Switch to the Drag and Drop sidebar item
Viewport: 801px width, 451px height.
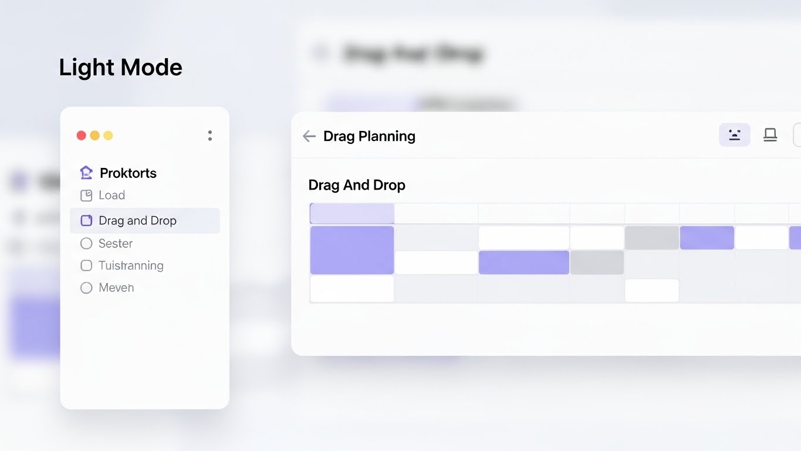point(138,220)
